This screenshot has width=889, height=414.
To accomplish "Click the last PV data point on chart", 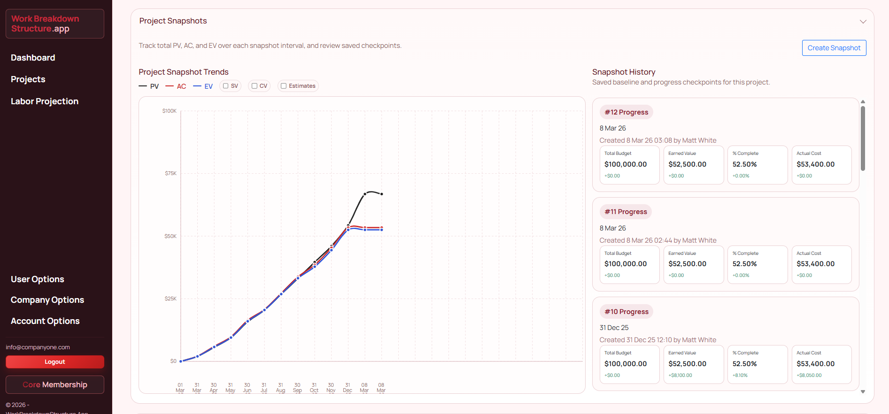I will pos(382,194).
